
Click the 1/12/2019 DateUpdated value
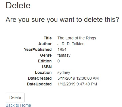[77, 84]
